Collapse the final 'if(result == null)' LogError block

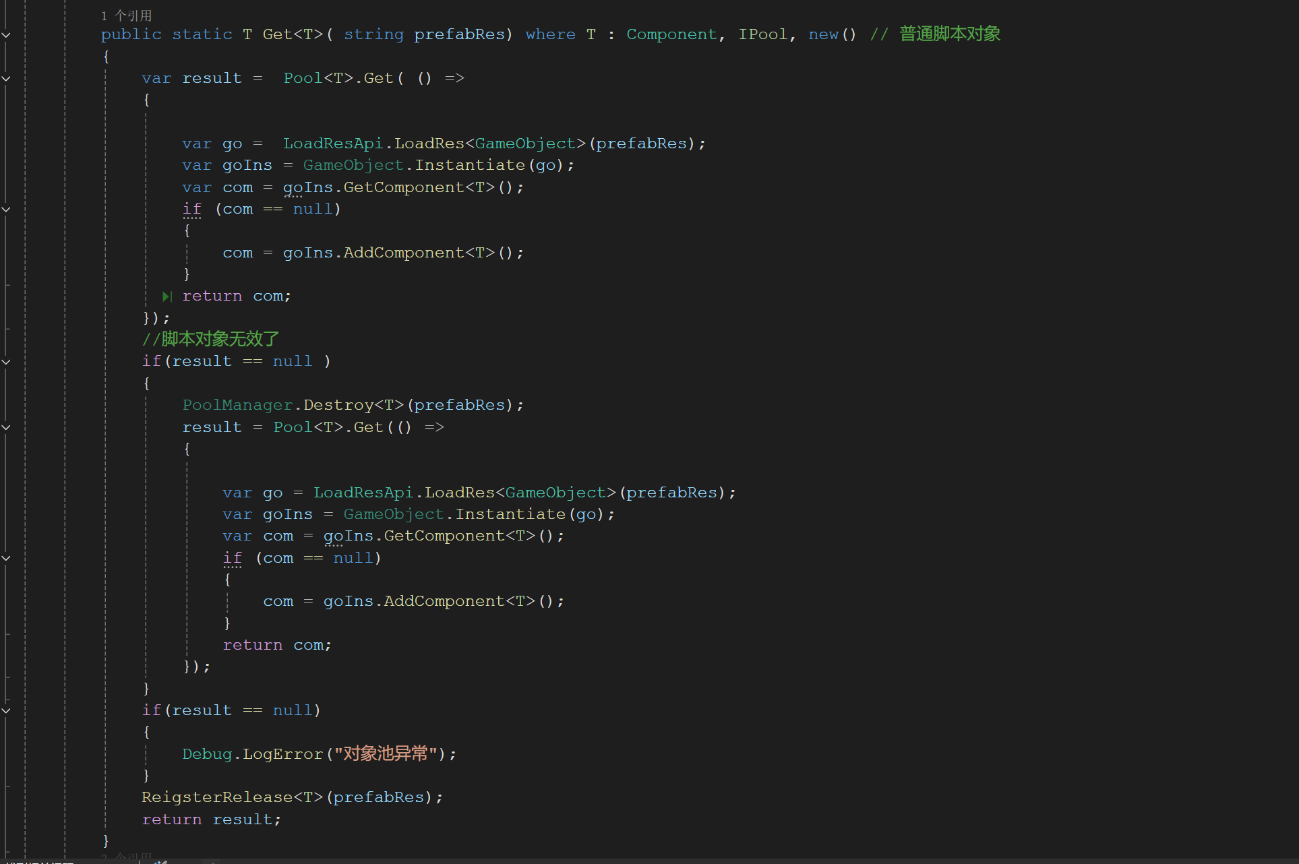[6, 710]
